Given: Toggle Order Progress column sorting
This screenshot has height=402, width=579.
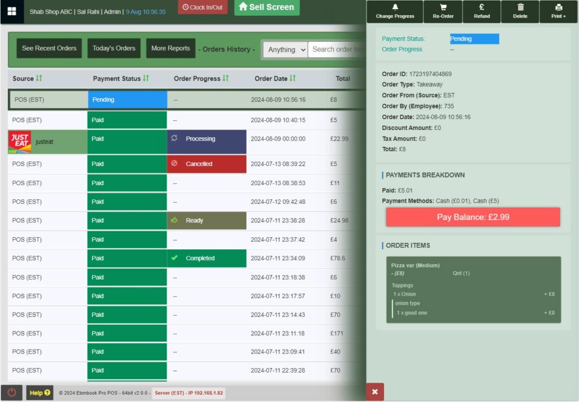Looking at the screenshot, I should click(x=226, y=78).
